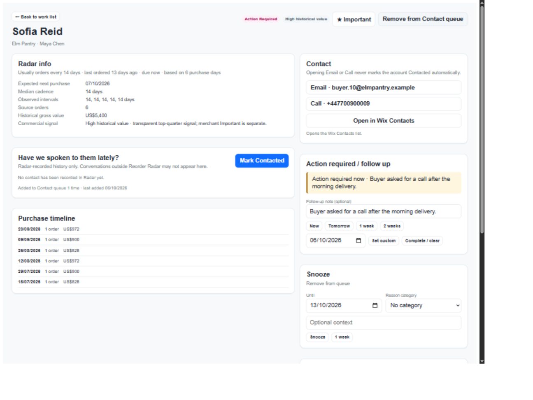
Task: Click the 26/08/2026 purchase timeline row
Action: (x=153, y=250)
